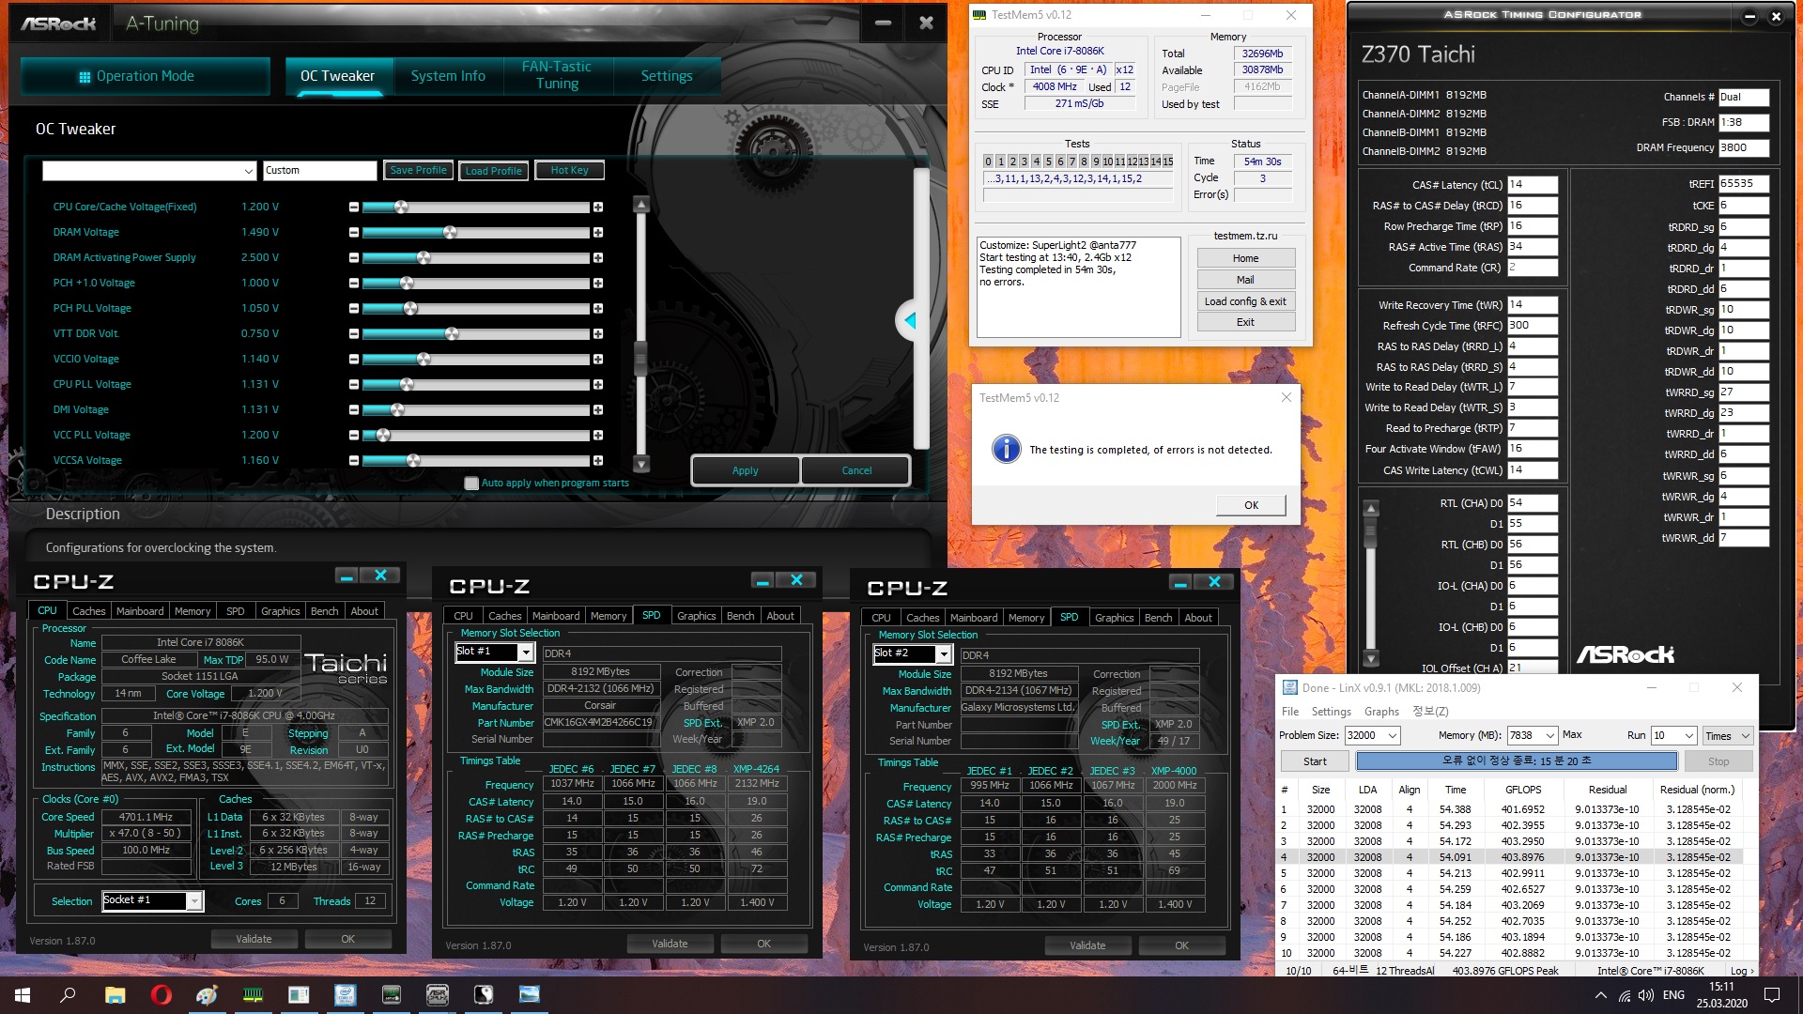Click the plus icon for CPU PLL Voltage
Viewport: 1803px width, 1014px height.
[598, 384]
